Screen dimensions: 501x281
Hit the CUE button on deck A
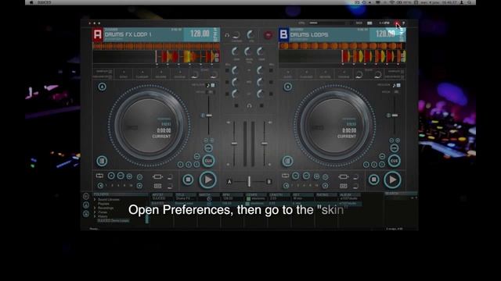tap(208, 161)
